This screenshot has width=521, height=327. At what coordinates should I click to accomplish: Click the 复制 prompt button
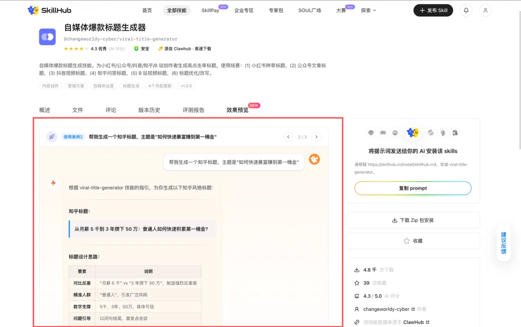[412, 188]
